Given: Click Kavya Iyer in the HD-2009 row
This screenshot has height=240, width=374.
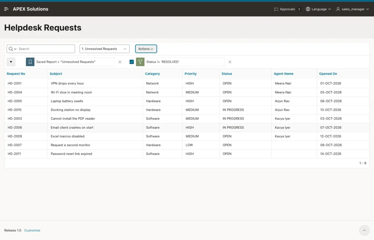Looking at the screenshot, I should [x=283, y=136].
